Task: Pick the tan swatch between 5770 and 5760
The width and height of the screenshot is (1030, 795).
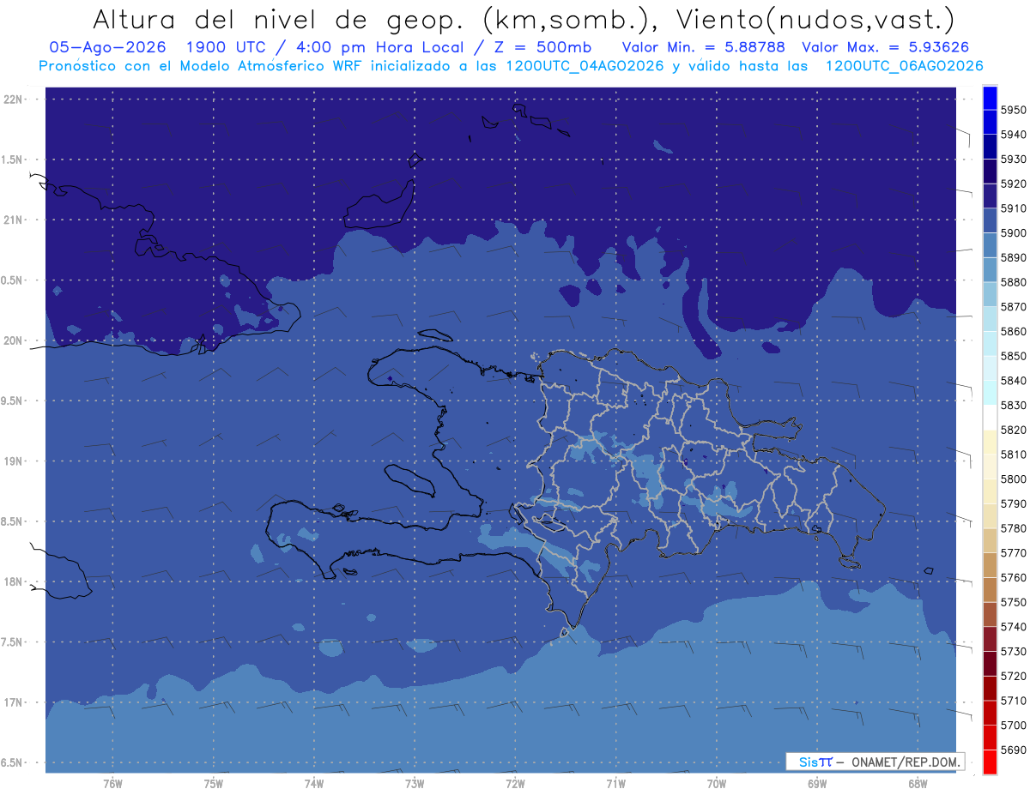Action: point(989,565)
